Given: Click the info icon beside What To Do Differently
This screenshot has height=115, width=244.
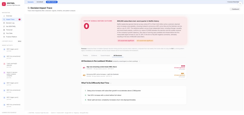Looking at the screenshot, I should click(x=111, y=83).
